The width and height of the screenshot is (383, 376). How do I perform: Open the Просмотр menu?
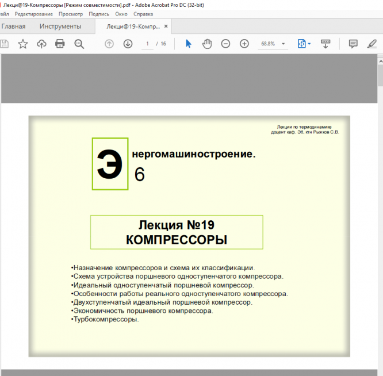(71, 14)
